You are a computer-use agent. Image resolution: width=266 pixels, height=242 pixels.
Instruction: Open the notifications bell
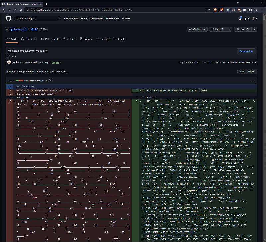(x=240, y=19)
